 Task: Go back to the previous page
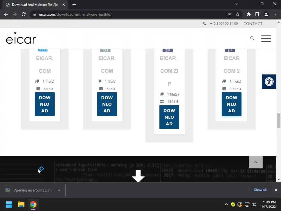(x=6, y=14)
